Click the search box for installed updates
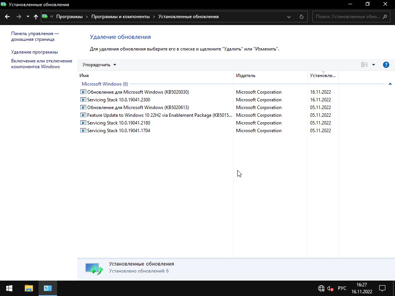395x296 pixels. click(347, 17)
